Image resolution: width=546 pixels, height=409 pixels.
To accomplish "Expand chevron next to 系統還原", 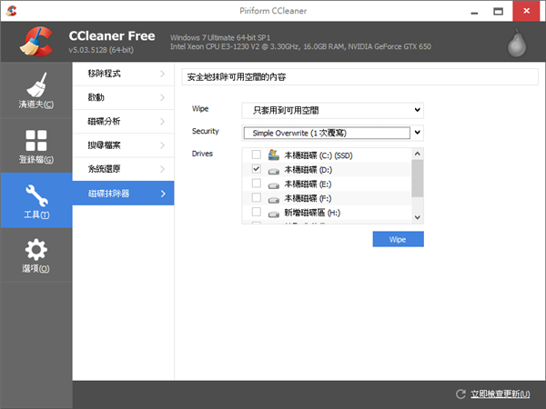I will (x=162, y=169).
